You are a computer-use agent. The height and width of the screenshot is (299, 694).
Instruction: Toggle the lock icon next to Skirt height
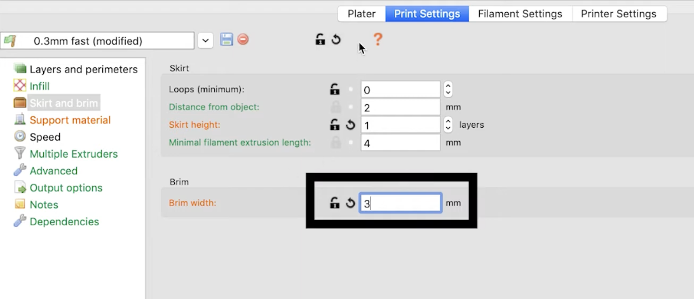point(334,125)
